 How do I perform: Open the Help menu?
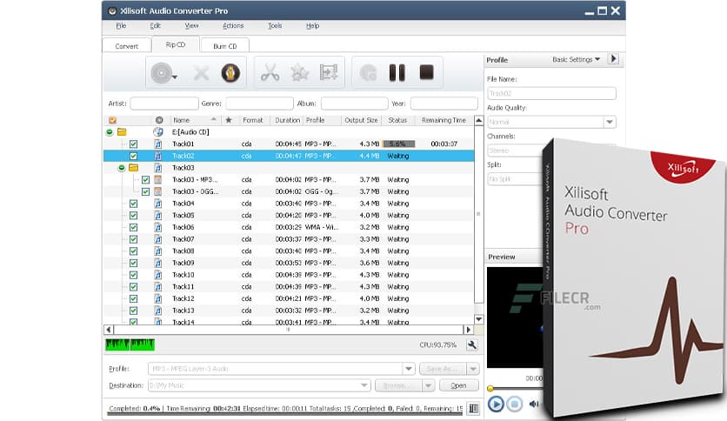(312, 26)
